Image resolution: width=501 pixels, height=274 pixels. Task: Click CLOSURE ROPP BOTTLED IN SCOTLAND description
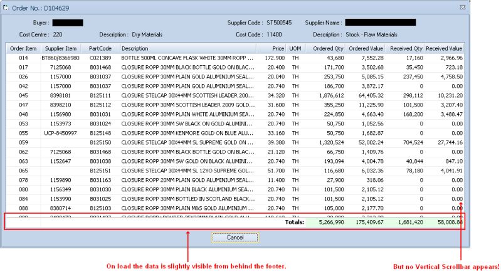point(187,199)
